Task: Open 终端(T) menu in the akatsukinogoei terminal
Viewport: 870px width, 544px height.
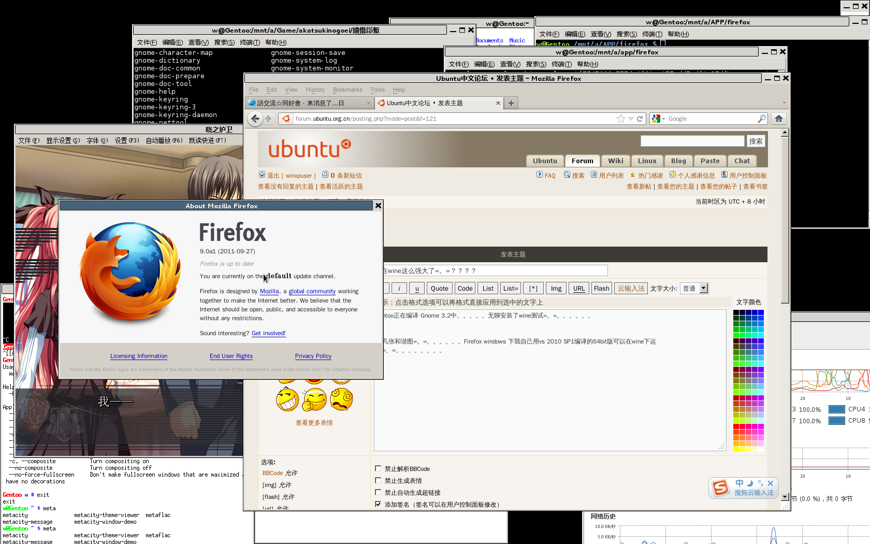Action: pyautogui.click(x=250, y=42)
